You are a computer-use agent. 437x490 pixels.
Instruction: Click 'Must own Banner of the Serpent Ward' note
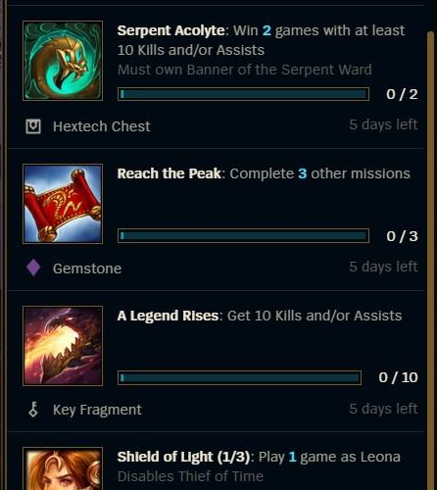pos(245,70)
